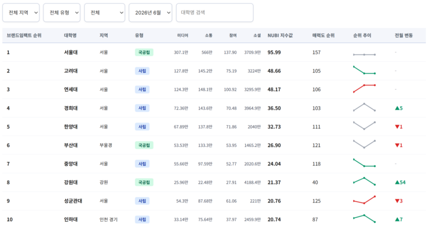Open 경희대 university name
The image size is (428, 226).
click(x=71, y=108)
